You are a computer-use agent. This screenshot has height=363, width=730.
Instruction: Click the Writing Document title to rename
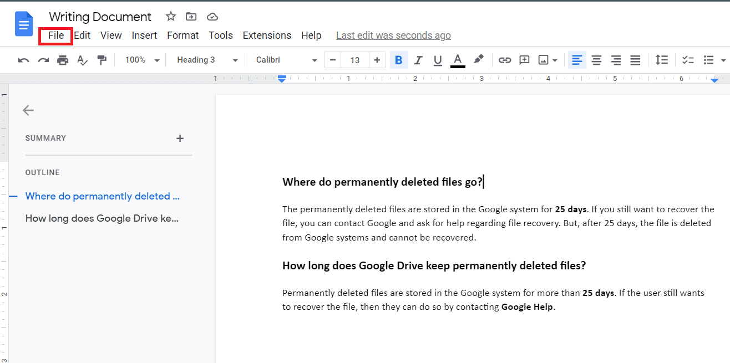tap(100, 17)
